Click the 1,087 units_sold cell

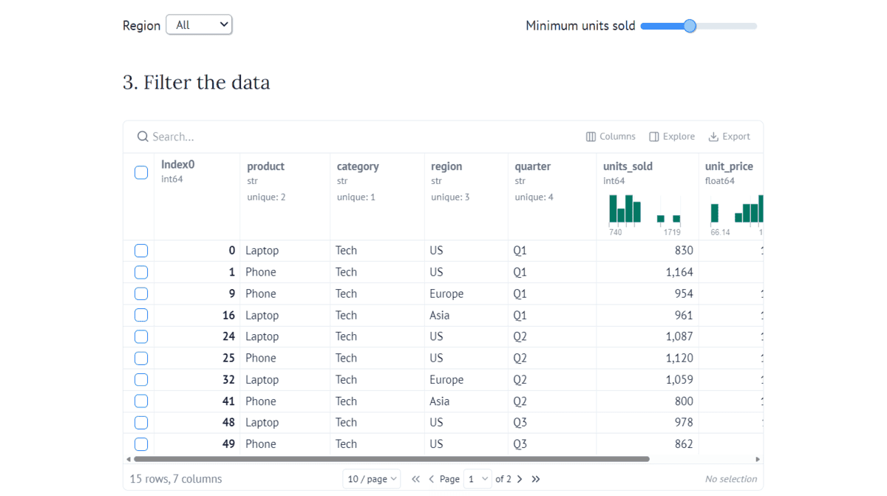click(x=648, y=336)
